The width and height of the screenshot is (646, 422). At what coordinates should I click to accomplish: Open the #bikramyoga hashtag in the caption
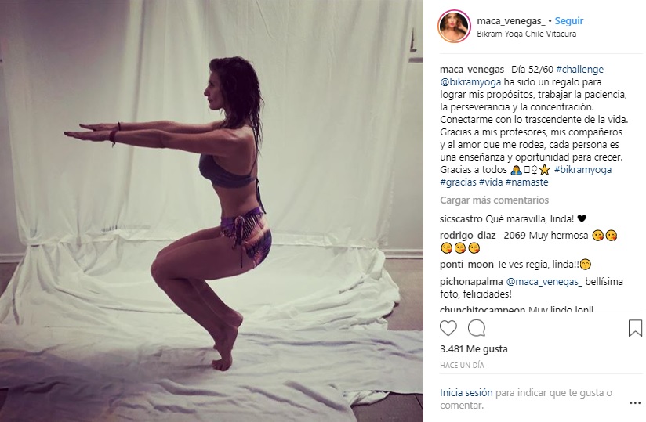pyautogui.click(x=582, y=169)
